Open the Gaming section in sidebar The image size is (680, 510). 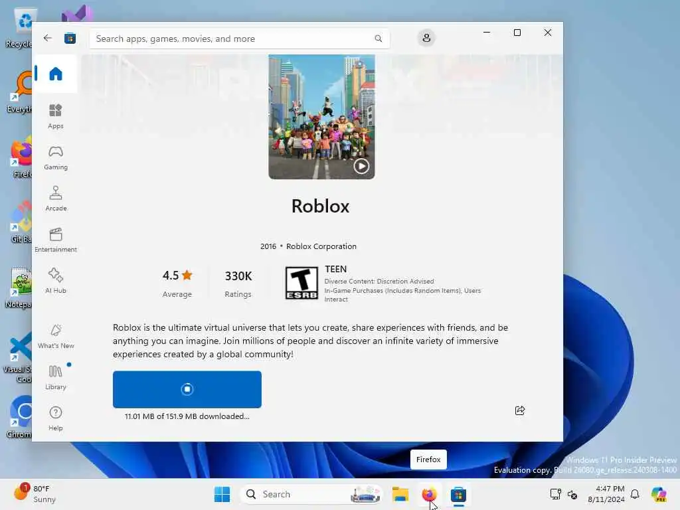coord(56,157)
